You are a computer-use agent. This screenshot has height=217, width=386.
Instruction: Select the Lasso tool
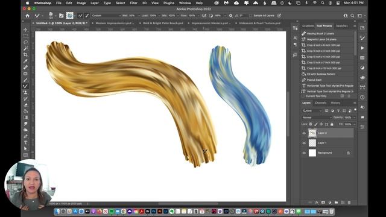pyautogui.click(x=25, y=42)
